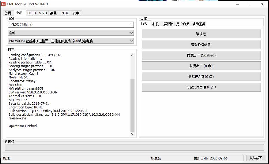Click 'Operation: Finished.' log line
The height and width of the screenshot is (164, 269).
pyautogui.click(x=23, y=126)
